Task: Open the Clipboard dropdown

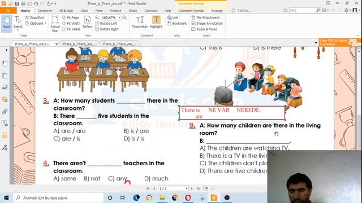Action: (x=35, y=23)
